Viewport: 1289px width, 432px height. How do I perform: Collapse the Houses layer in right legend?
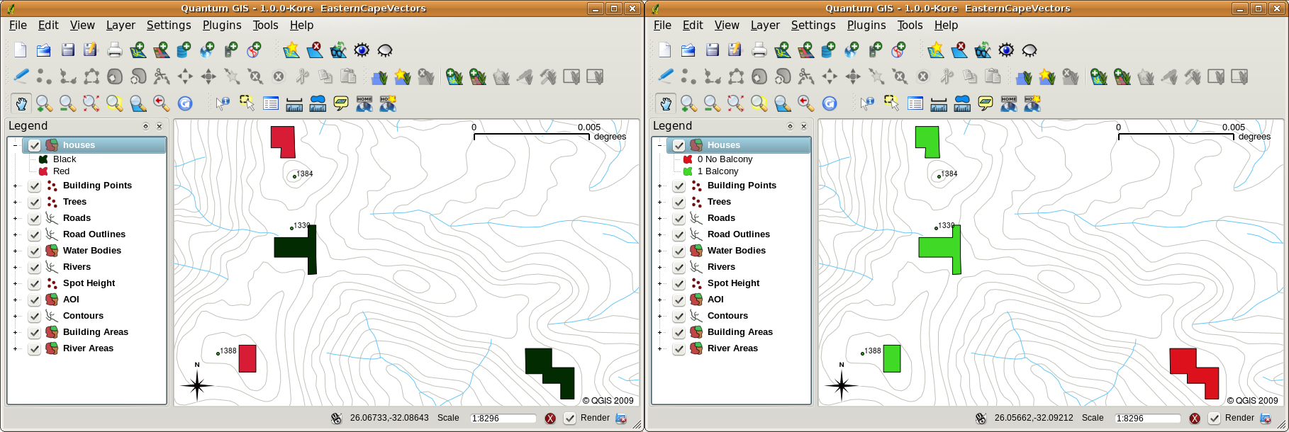click(x=659, y=145)
